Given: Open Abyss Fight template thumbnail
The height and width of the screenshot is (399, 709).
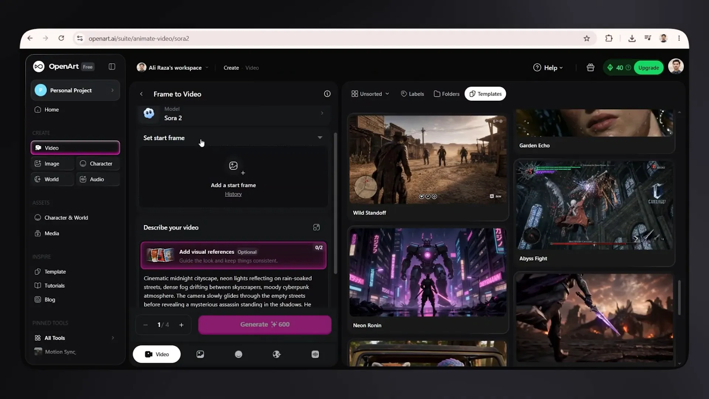Looking at the screenshot, I should point(594,205).
